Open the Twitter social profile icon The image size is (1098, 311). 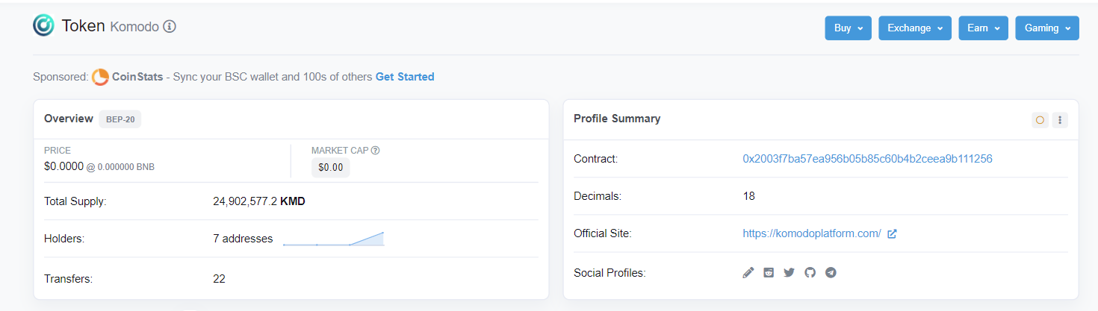coord(789,273)
